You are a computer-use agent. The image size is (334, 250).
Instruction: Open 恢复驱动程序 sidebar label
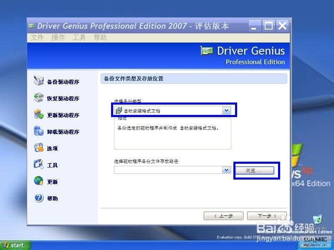(63, 99)
